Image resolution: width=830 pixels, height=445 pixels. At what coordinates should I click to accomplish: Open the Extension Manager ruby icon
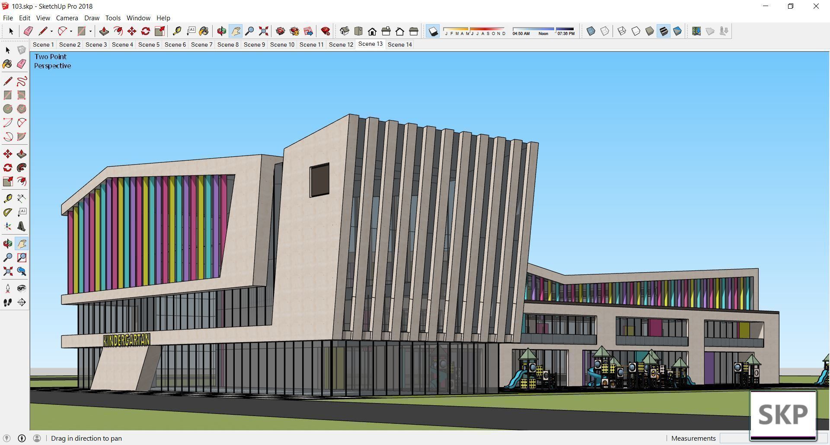coord(326,31)
